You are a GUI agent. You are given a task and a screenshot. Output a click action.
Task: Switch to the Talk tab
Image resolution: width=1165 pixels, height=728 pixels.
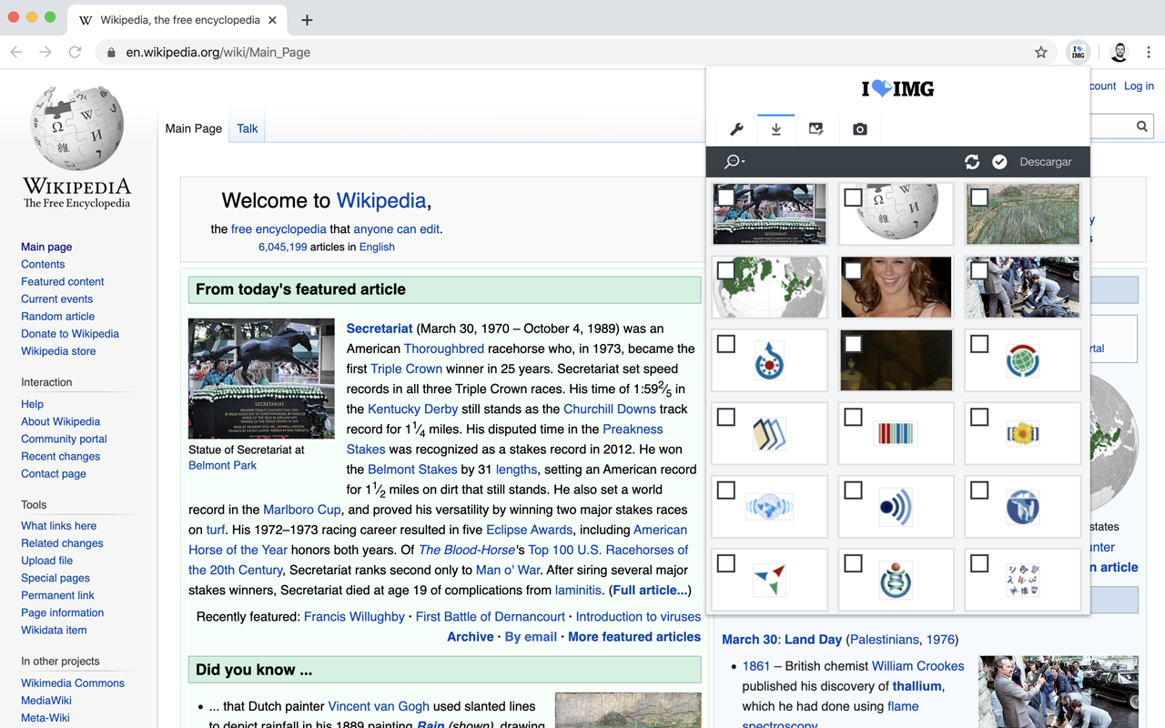pyautogui.click(x=247, y=128)
